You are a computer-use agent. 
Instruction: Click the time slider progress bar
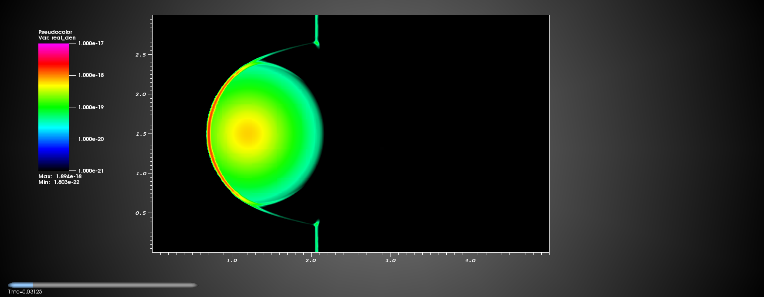click(x=102, y=285)
